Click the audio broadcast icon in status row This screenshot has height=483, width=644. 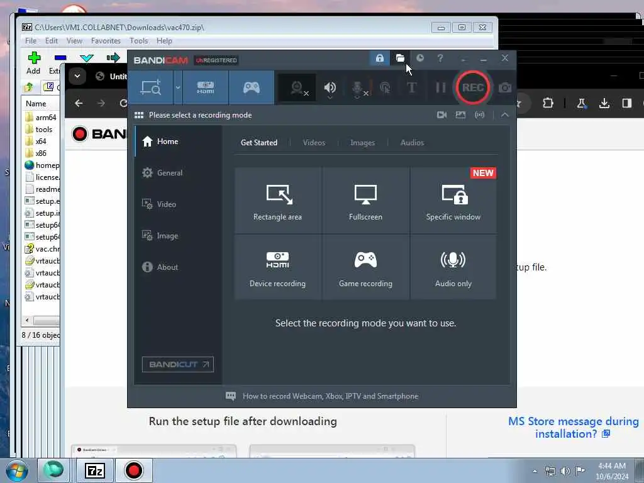coord(479,115)
